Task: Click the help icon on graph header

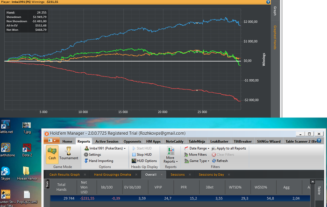Action: (268, 2)
